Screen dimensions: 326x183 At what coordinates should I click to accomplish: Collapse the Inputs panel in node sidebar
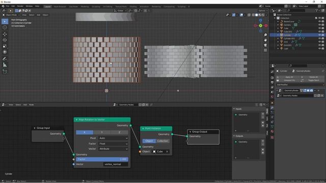click(234, 109)
